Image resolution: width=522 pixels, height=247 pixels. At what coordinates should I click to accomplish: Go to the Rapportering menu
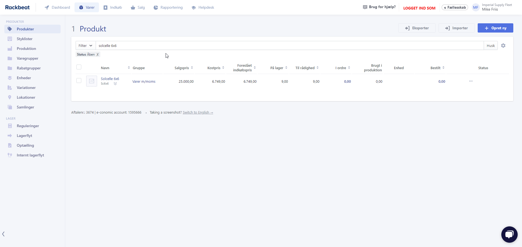(x=168, y=7)
